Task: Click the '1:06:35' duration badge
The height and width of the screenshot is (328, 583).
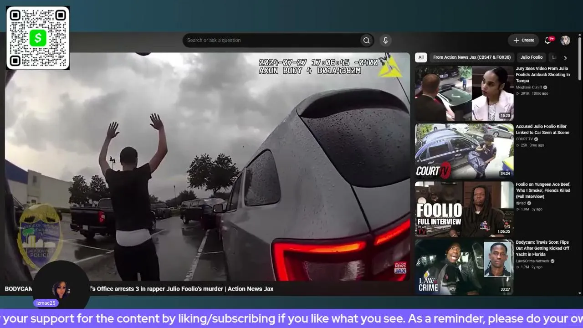Action: tap(504, 231)
